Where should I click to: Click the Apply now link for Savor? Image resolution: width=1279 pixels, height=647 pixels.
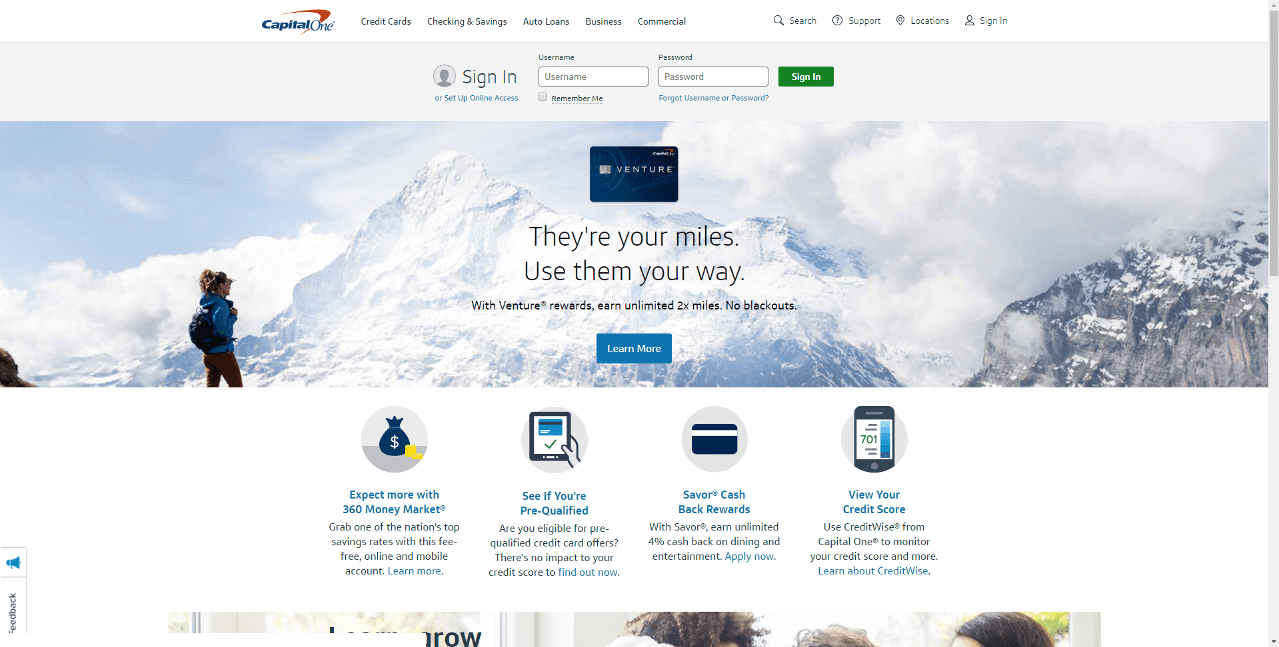click(x=750, y=556)
